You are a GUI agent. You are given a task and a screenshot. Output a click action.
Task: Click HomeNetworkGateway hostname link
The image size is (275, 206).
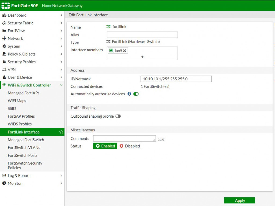click(x=62, y=6)
